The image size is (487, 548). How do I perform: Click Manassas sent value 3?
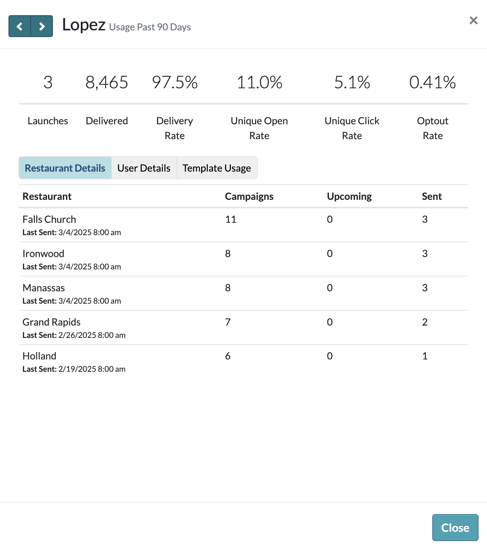coord(425,288)
